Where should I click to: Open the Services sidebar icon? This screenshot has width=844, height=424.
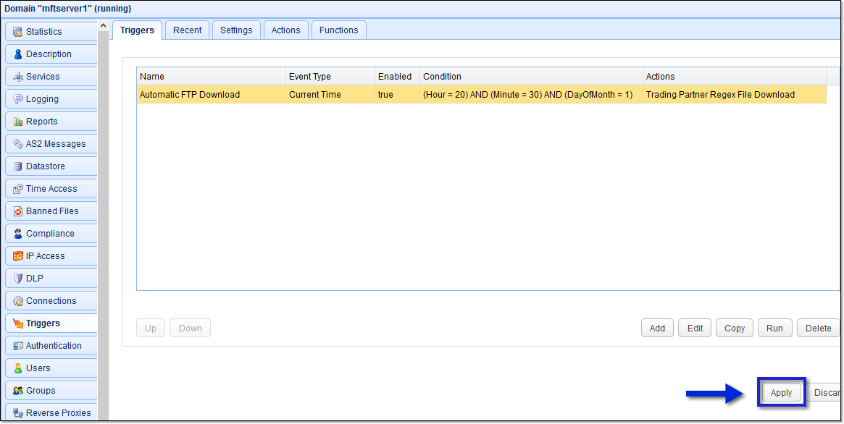click(18, 77)
